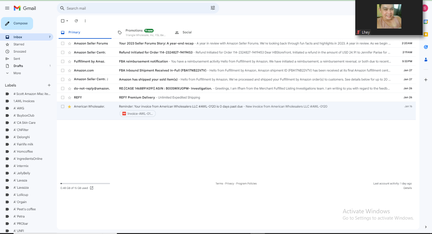Open the main menu hamburger icon

click(7, 8)
